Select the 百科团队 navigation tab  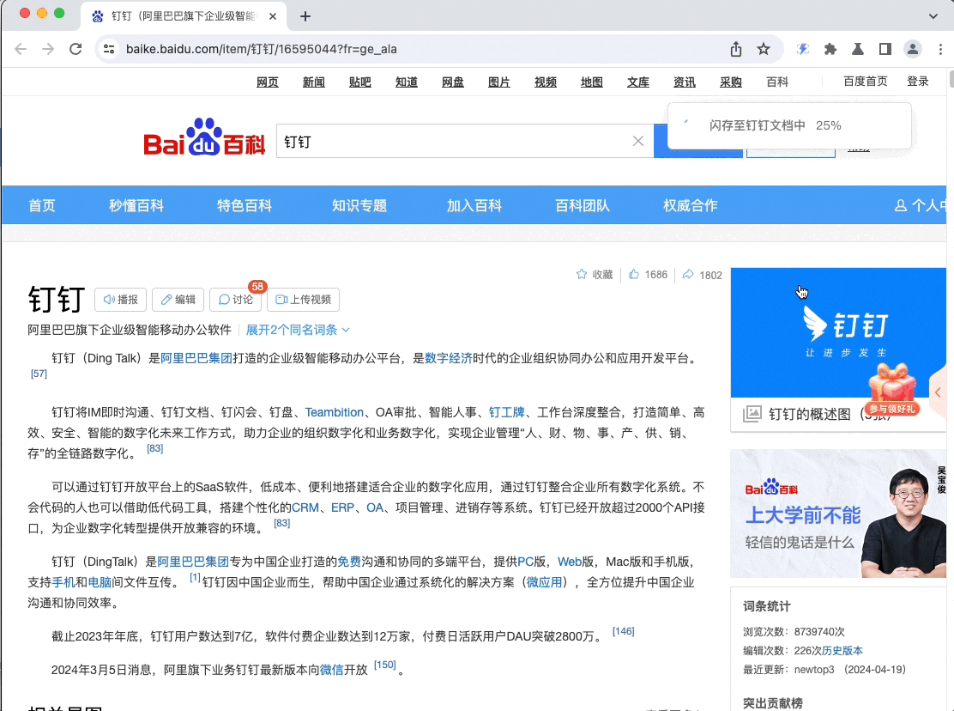(583, 206)
